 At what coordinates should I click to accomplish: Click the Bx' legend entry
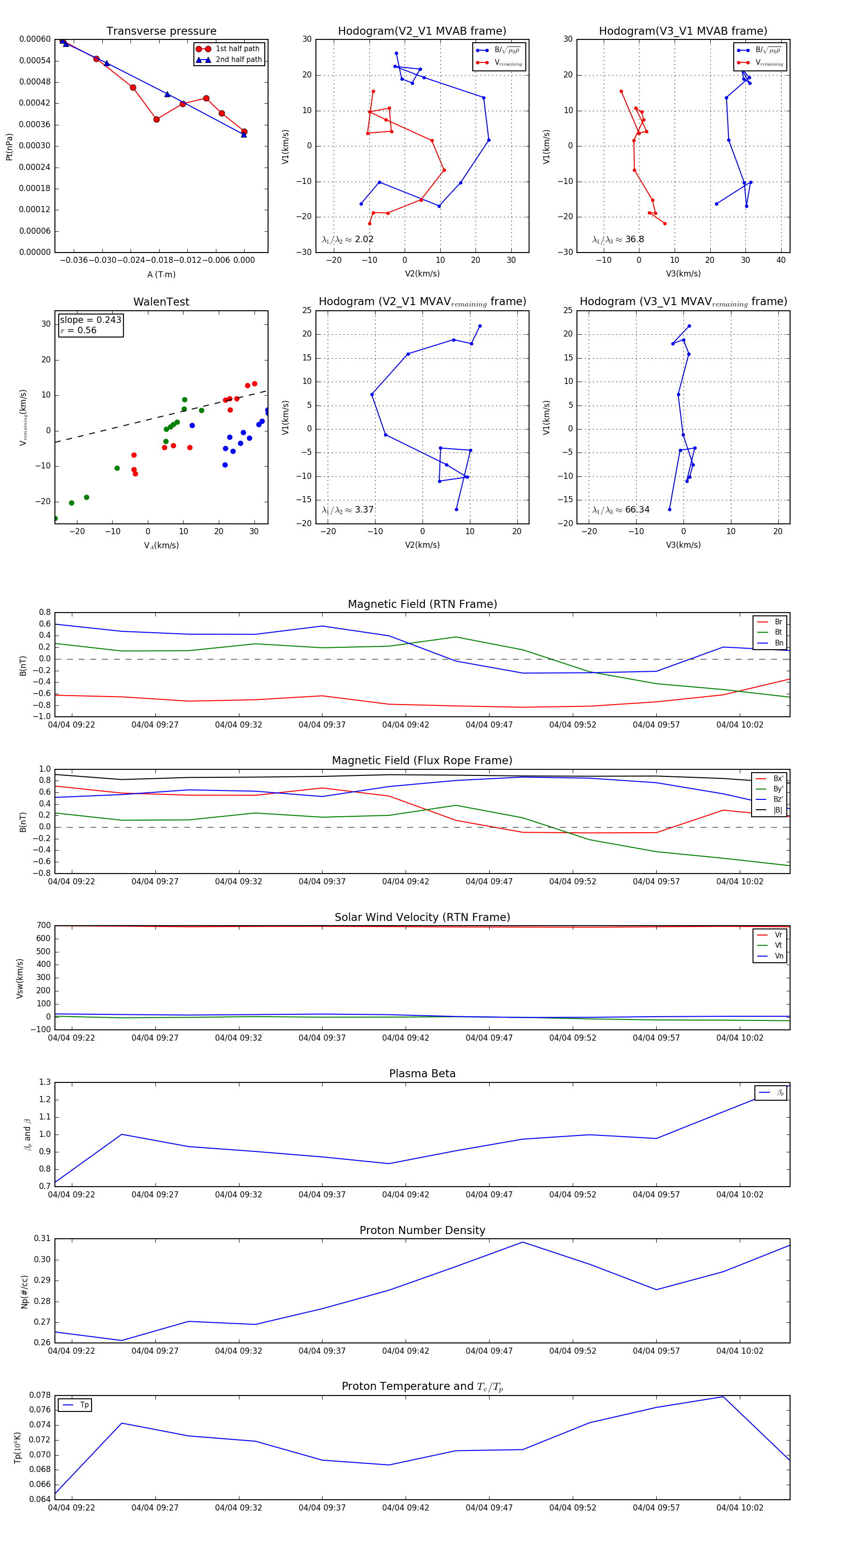tap(770, 779)
